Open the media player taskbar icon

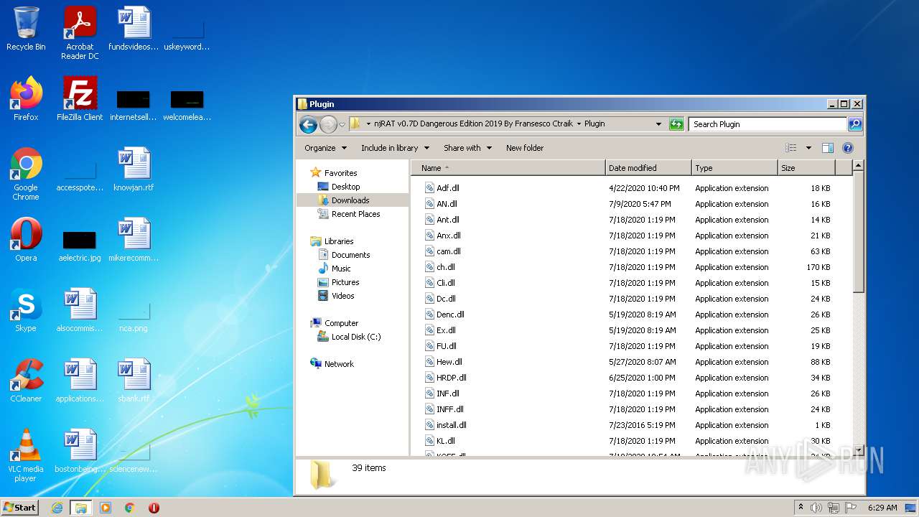(x=106, y=508)
